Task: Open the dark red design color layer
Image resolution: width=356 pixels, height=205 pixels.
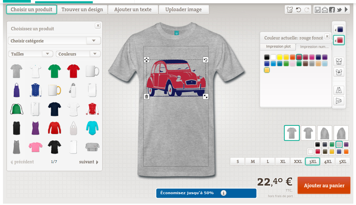Action: 339,40
